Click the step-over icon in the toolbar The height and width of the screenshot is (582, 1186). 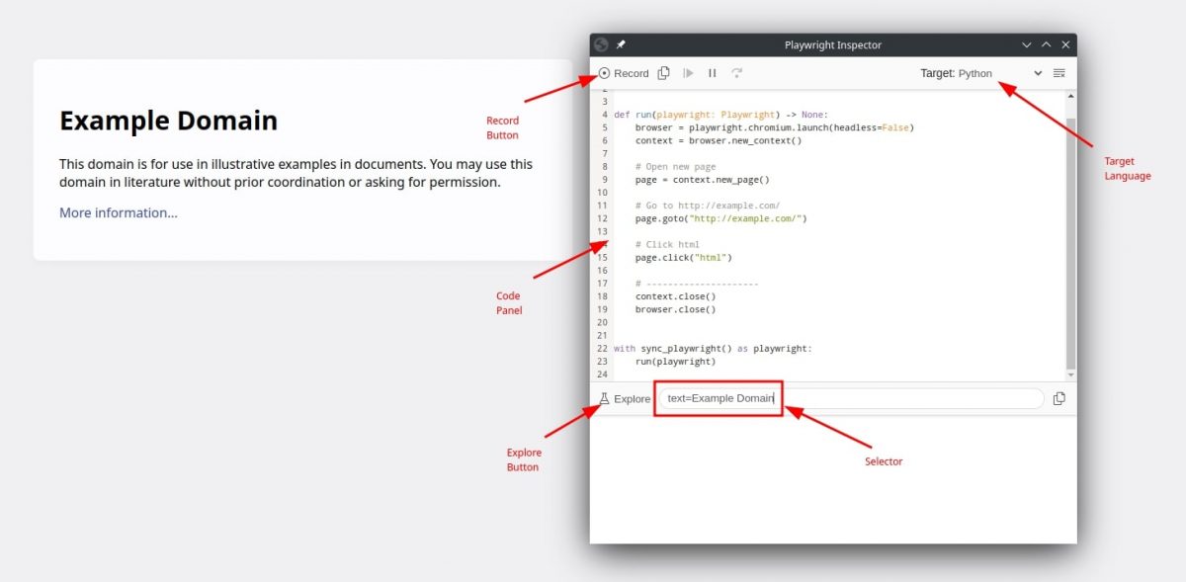click(737, 72)
